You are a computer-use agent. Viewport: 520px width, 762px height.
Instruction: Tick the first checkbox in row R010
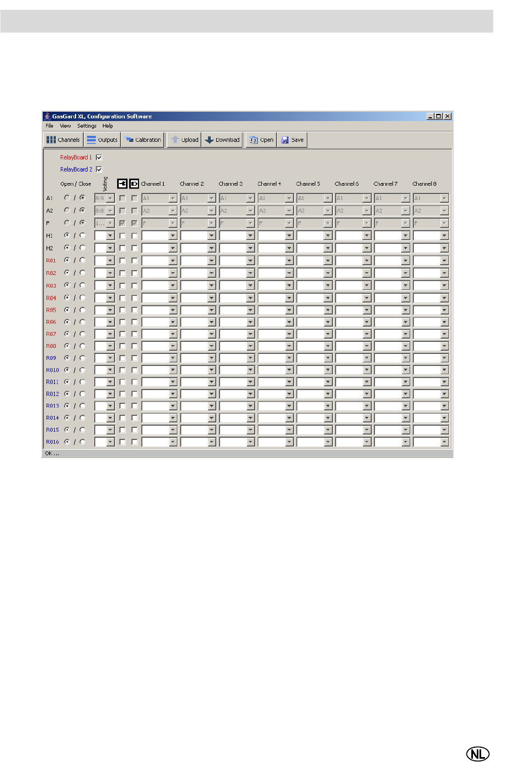(x=122, y=370)
